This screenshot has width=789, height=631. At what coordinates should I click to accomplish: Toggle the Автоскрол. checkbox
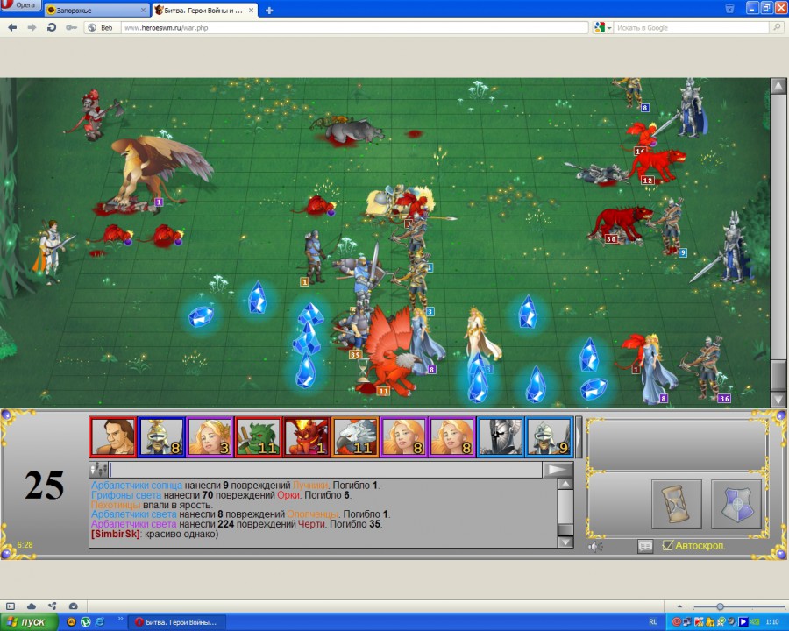coord(667,545)
